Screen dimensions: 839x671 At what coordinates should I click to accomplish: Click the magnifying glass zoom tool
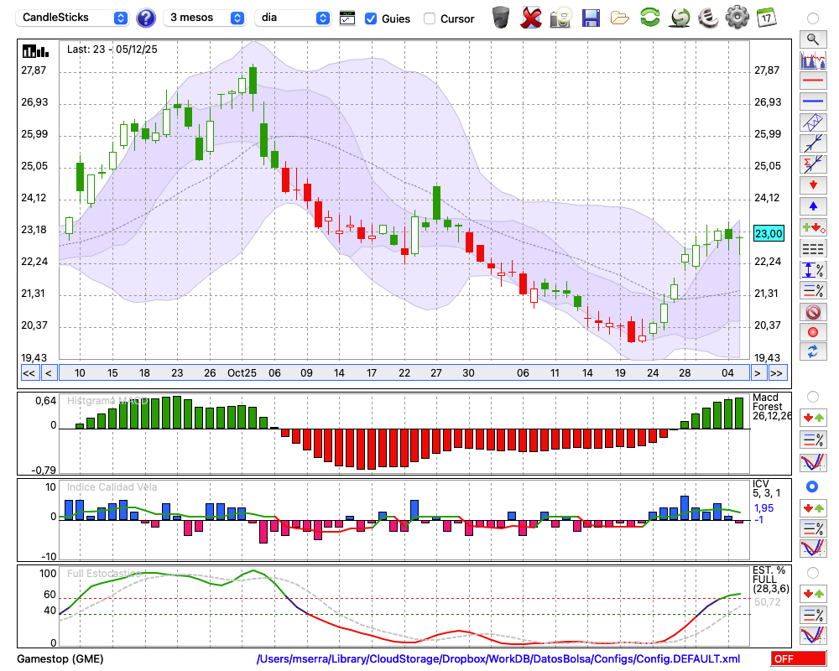click(x=812, y=39)
